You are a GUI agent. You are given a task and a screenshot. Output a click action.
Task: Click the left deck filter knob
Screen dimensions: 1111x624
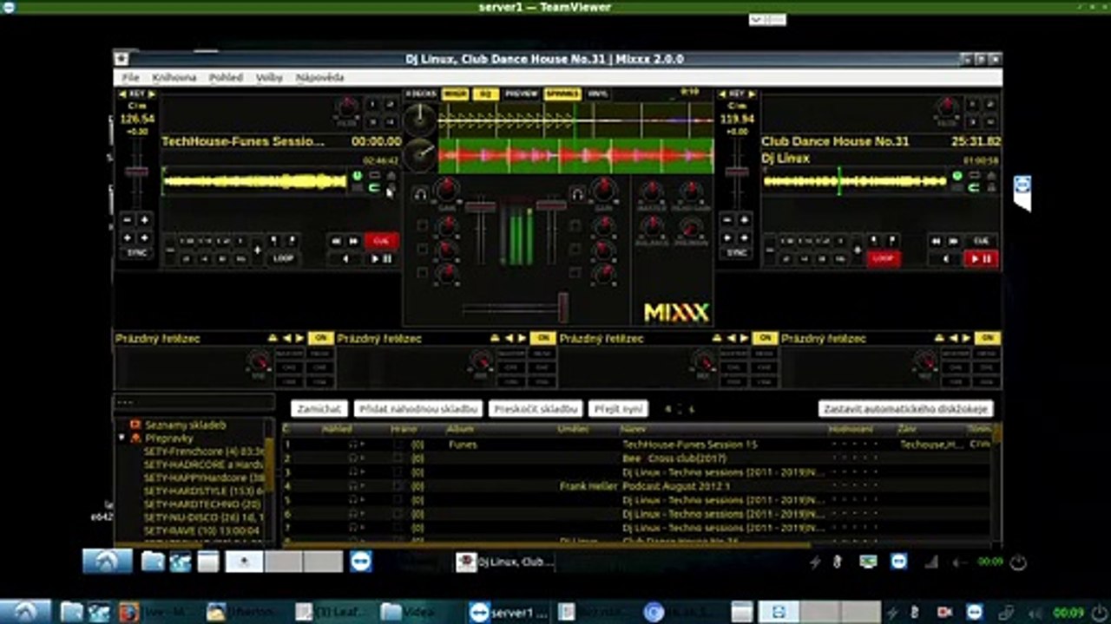(347, 109)
